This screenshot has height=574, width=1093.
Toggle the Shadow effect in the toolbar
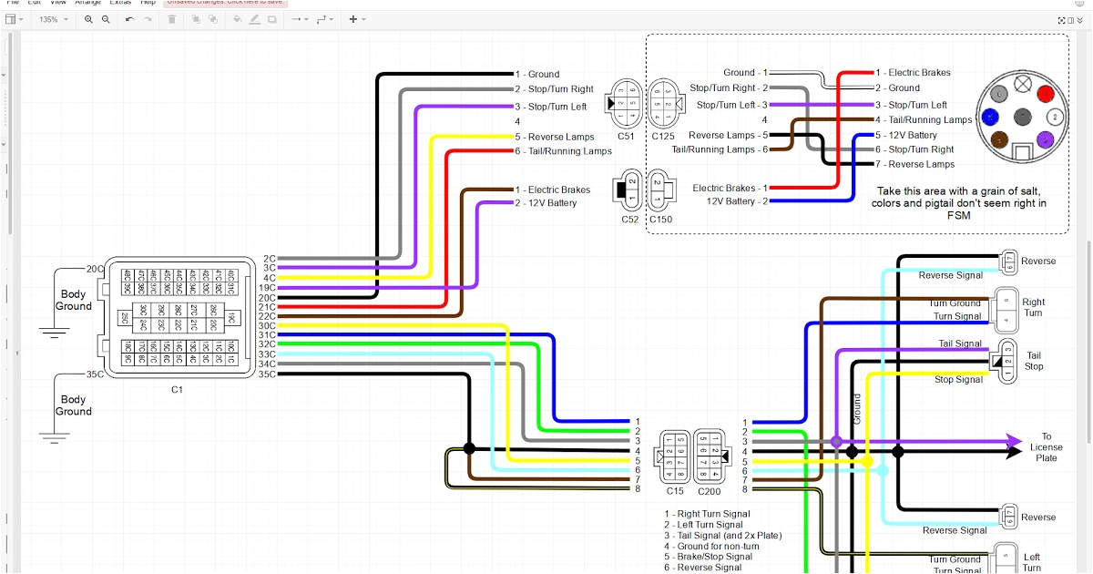(272, 18)
